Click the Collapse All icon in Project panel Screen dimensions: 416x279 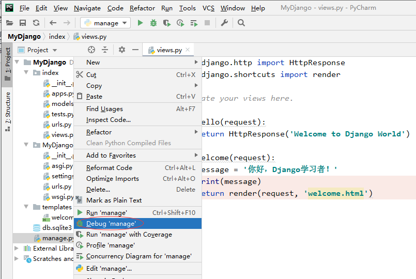(x=105, y=50)
